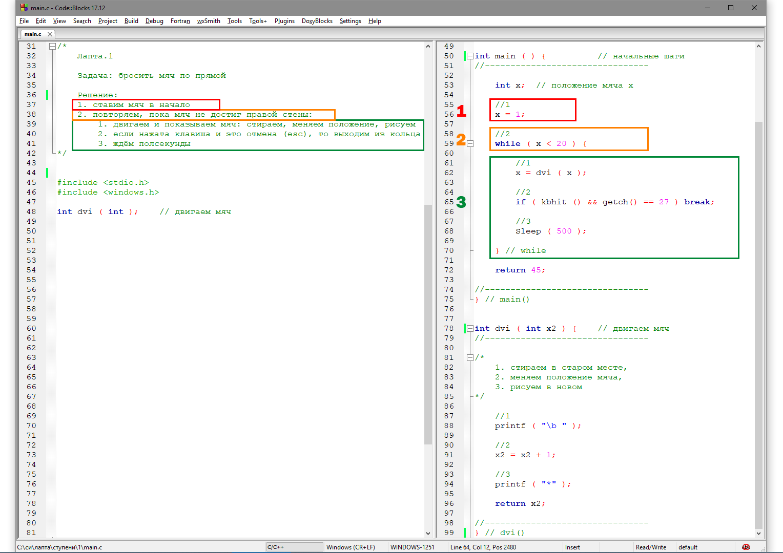Select the main.c tab
The height and width of the screenshot is (553, 783).
coord(33,34)
